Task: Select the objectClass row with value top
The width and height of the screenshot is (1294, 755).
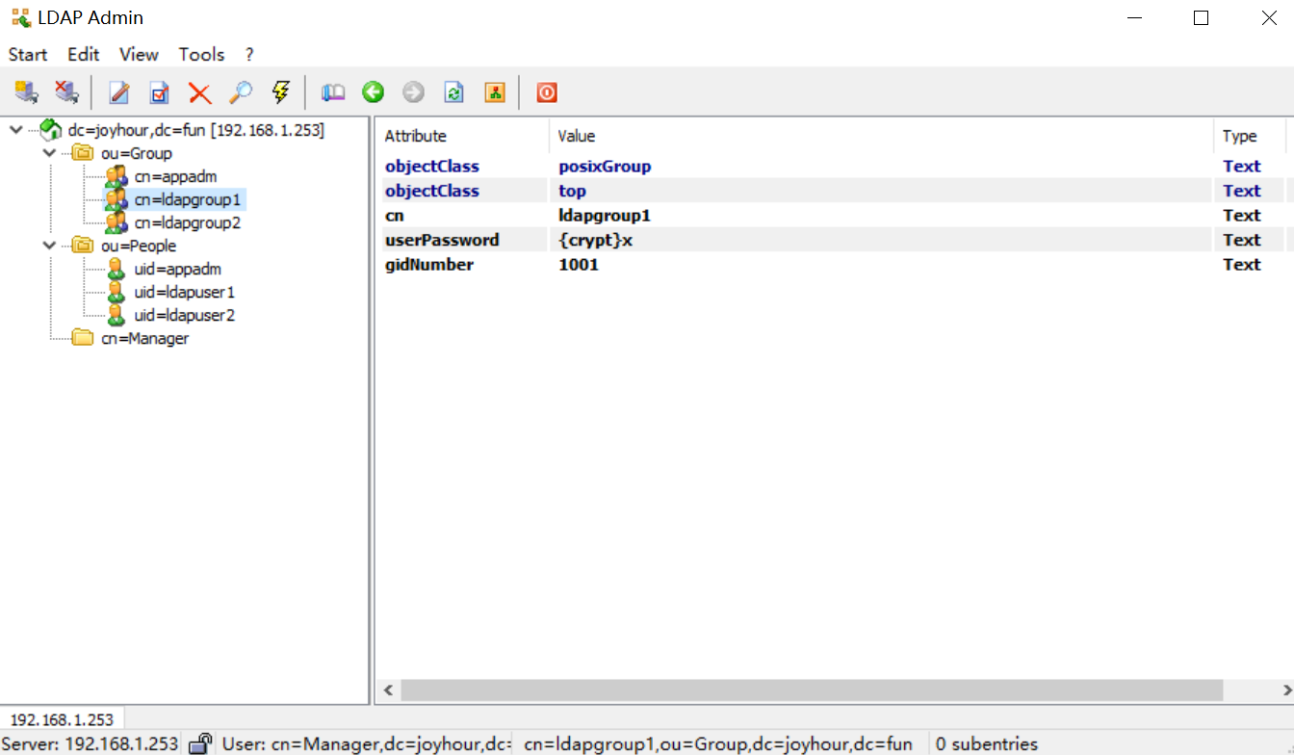Action: (x=833, y=191)
